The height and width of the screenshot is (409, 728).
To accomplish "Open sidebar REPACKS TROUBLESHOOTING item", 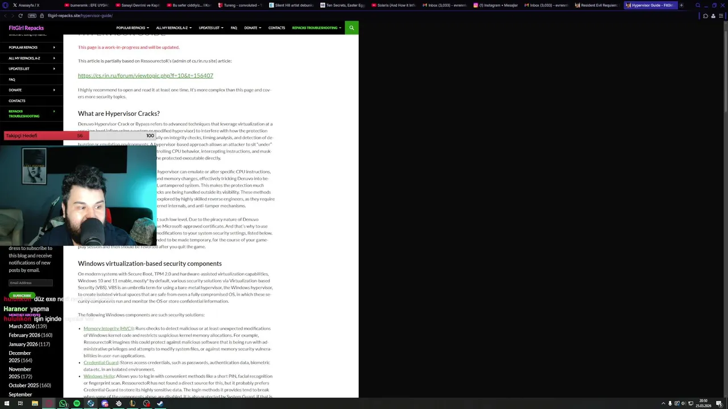I will pos(24,114).
